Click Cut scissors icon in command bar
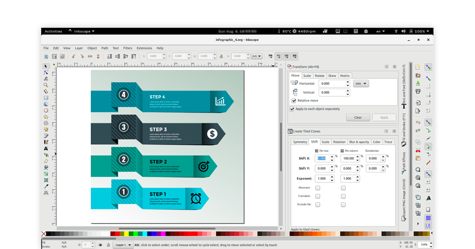Screen dimensions: 475x249 418,150
